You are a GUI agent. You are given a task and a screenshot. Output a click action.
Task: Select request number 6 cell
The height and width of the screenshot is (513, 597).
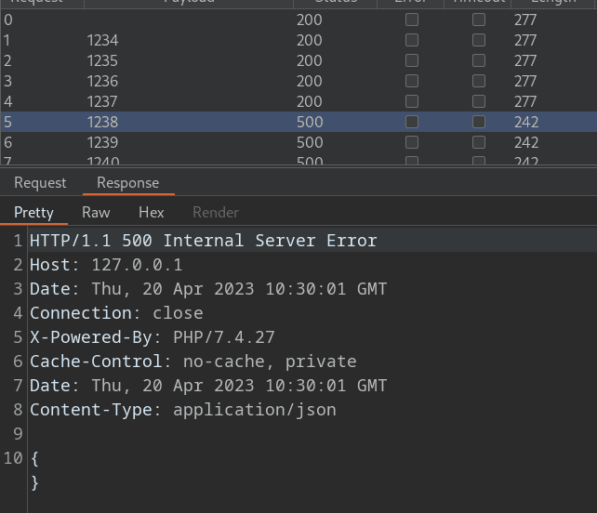click(8, 142)
